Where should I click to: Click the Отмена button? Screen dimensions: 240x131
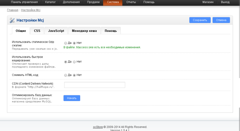221,20
